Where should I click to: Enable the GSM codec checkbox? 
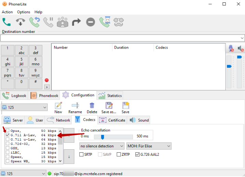click(x=8, y=148)
